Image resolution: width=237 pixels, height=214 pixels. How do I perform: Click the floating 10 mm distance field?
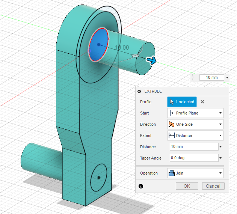click(x=211, y=78)
